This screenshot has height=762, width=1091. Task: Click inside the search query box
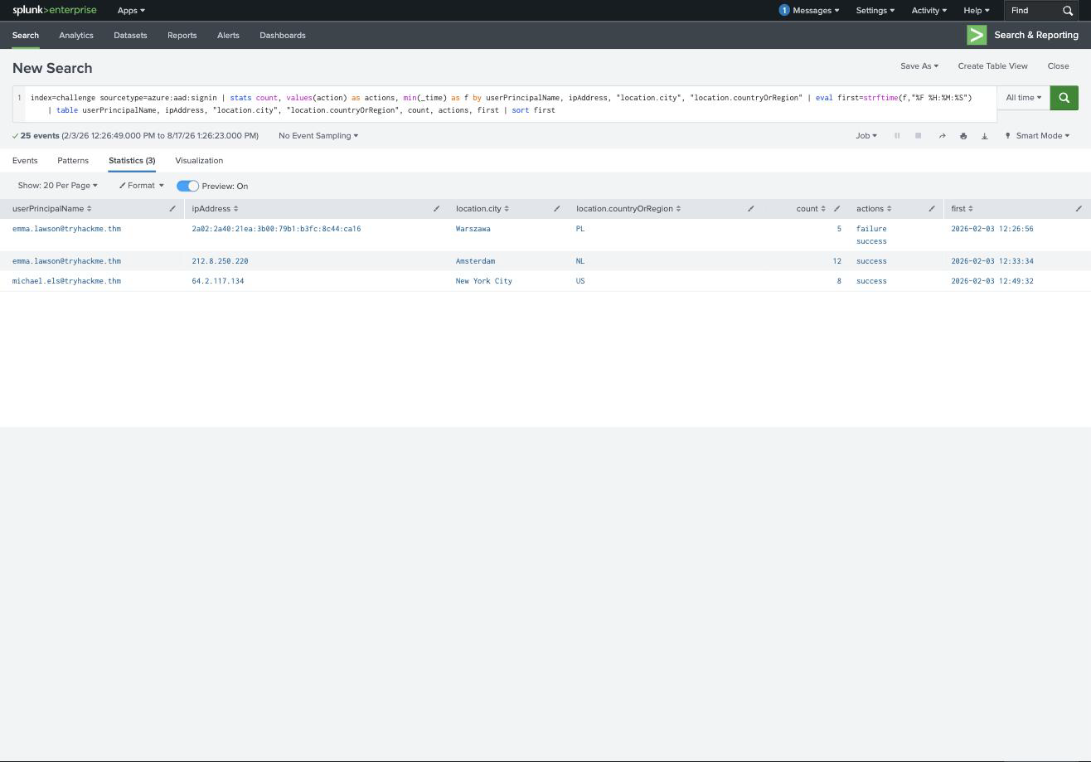pos(510,104)
